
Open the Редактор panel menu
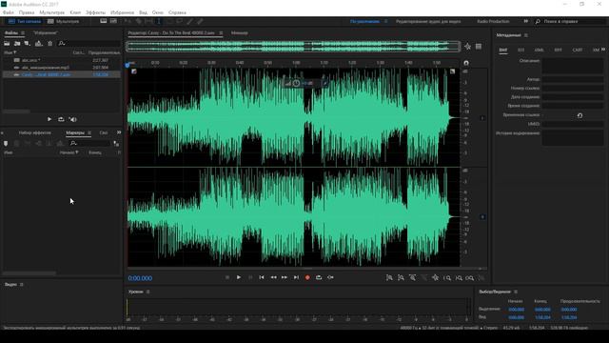pos(221,33)
